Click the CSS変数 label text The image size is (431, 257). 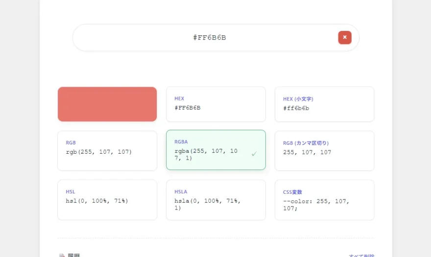click(292, 192)
